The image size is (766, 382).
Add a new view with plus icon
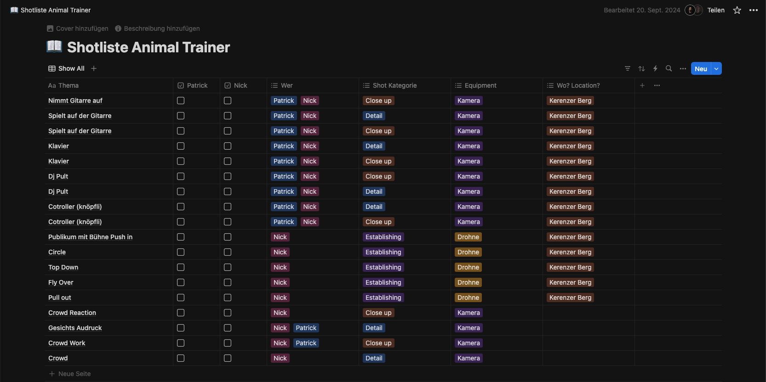pyautogui.click(x=94, y=68)
